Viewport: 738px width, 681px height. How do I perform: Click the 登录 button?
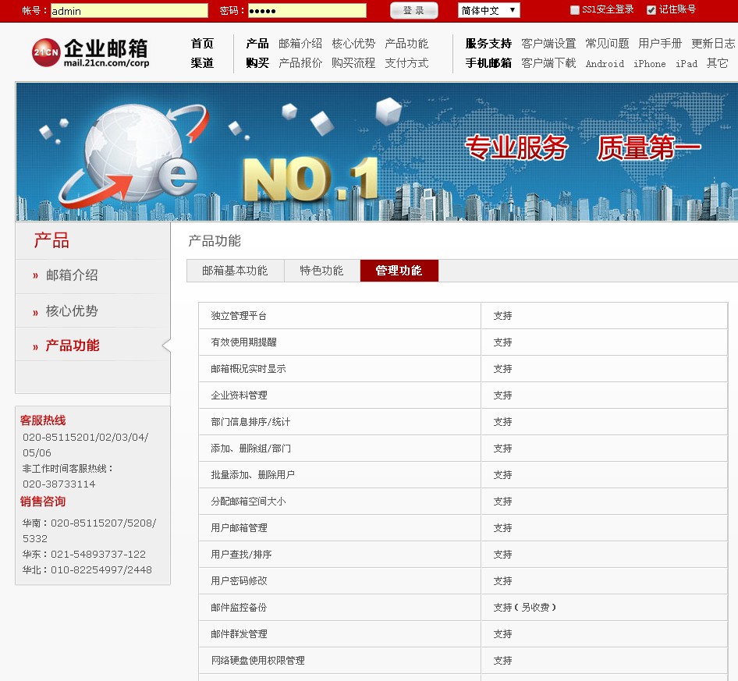coord(413,10)
